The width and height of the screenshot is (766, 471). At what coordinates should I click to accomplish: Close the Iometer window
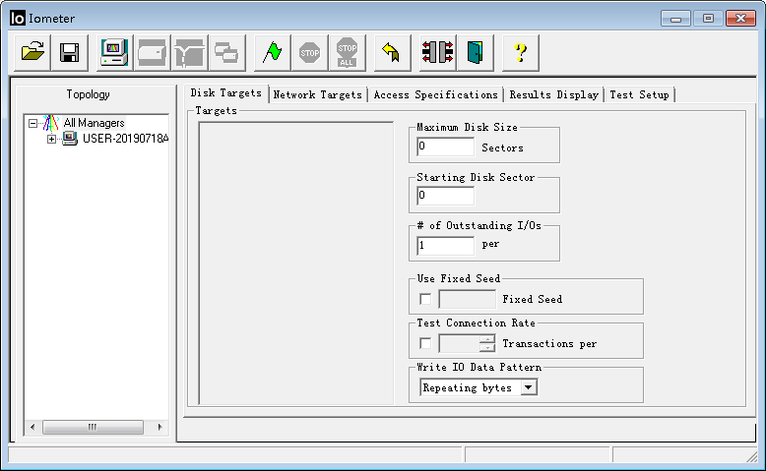[740, 19]
